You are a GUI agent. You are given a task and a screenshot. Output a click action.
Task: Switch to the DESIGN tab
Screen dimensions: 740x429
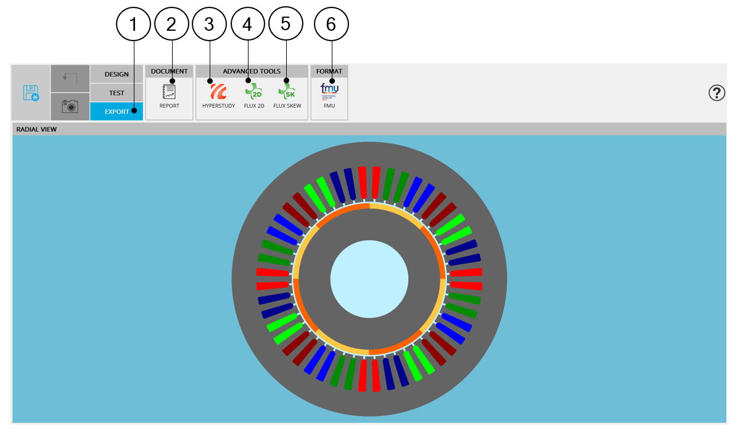point(117,74)
